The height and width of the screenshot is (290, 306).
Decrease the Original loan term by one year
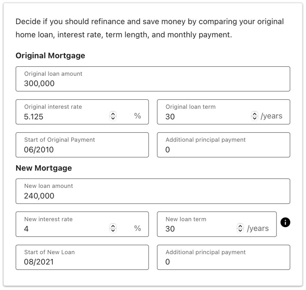(255, 118)
